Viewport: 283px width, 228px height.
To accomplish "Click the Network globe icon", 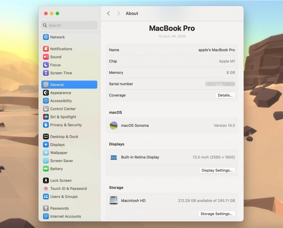I will (46, 37).
